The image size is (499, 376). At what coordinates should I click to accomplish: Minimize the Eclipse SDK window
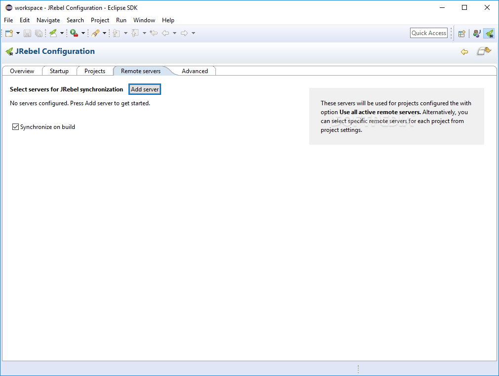tap(442, 7)
